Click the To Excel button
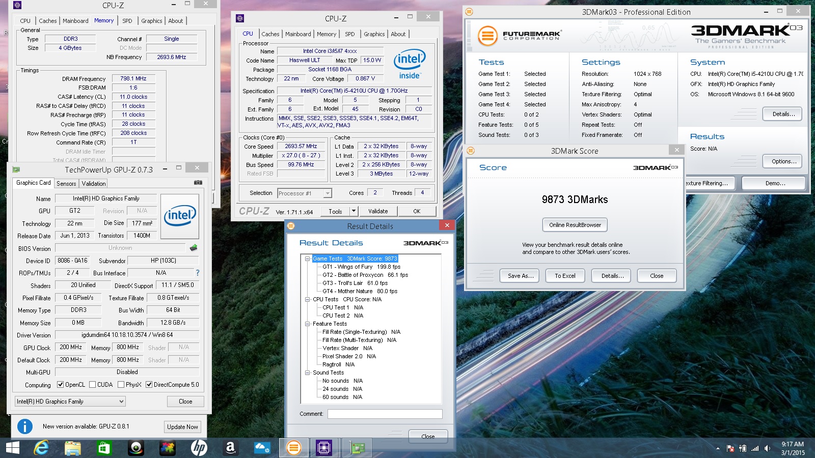This screenshot has width=815, height=458. 565,276
